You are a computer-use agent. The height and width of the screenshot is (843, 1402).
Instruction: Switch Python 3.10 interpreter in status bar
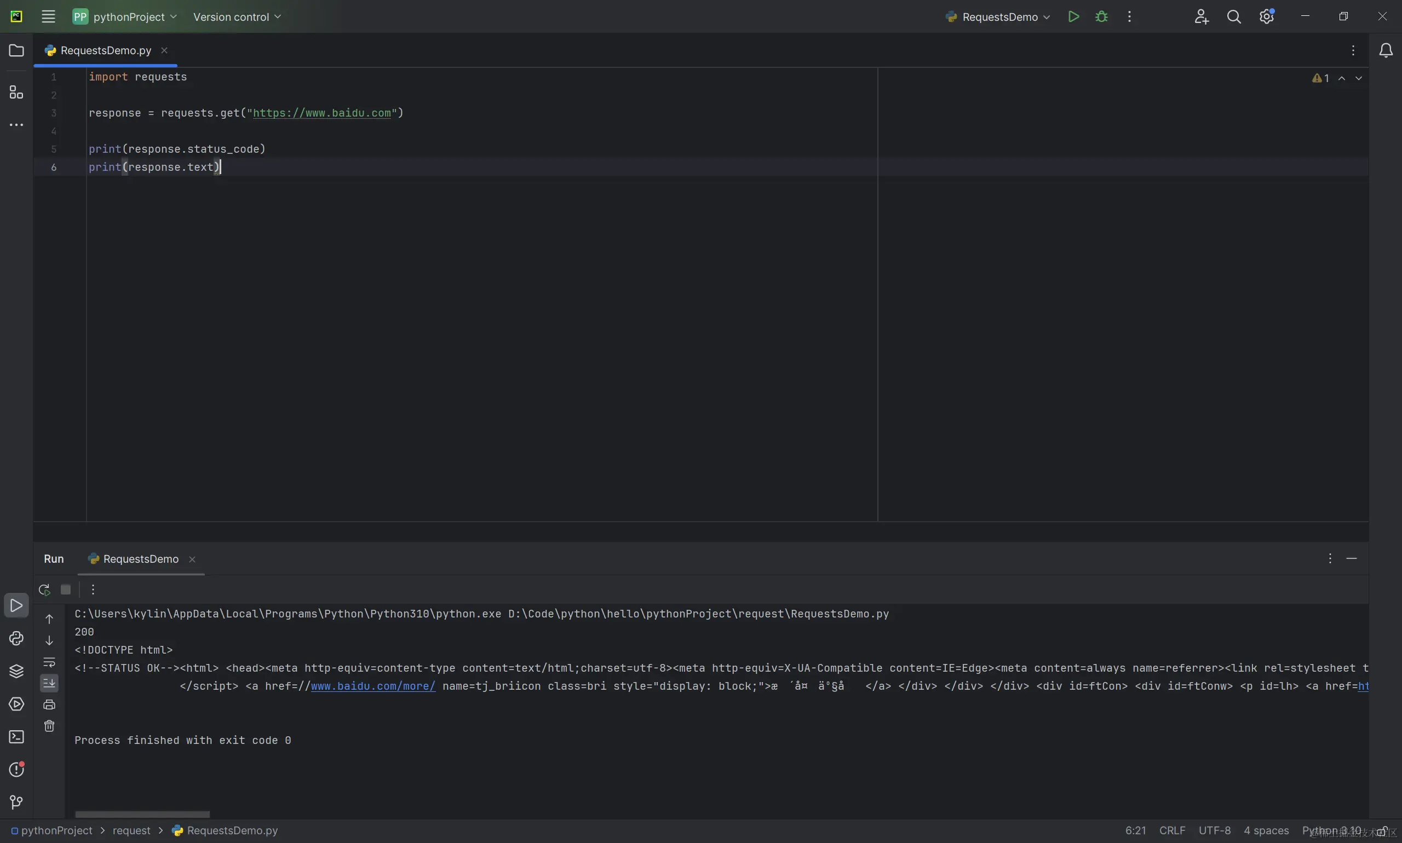click(x=1331, y=830)
